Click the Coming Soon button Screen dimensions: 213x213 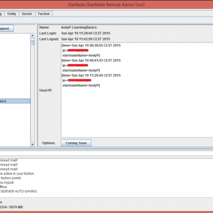[x=76, y=143]
